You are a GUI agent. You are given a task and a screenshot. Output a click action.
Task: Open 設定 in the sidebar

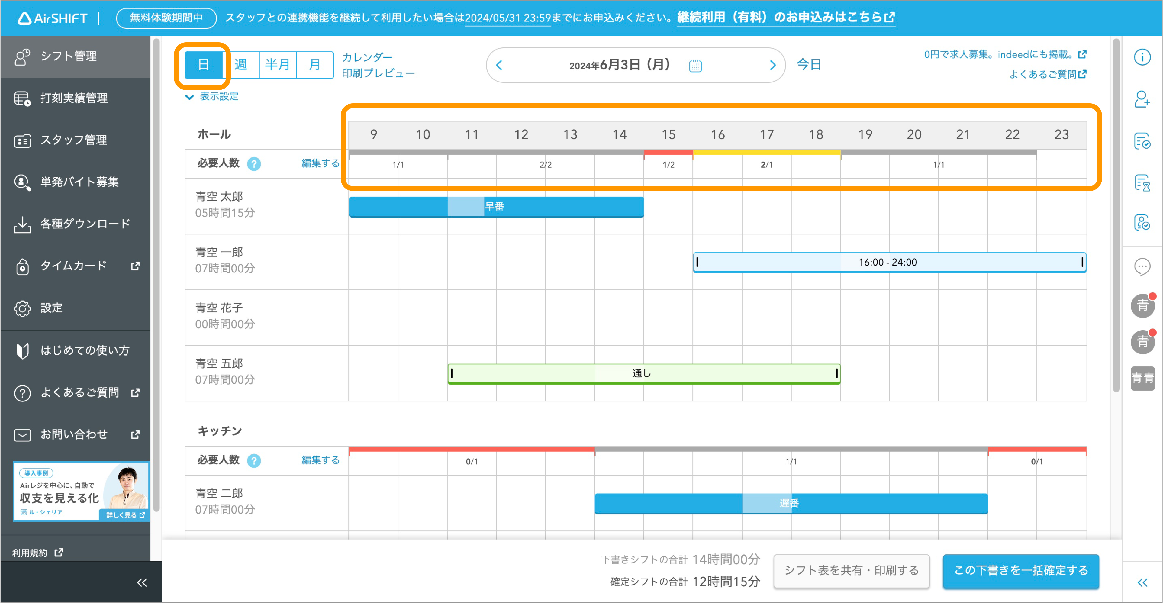tap(75, 308)
